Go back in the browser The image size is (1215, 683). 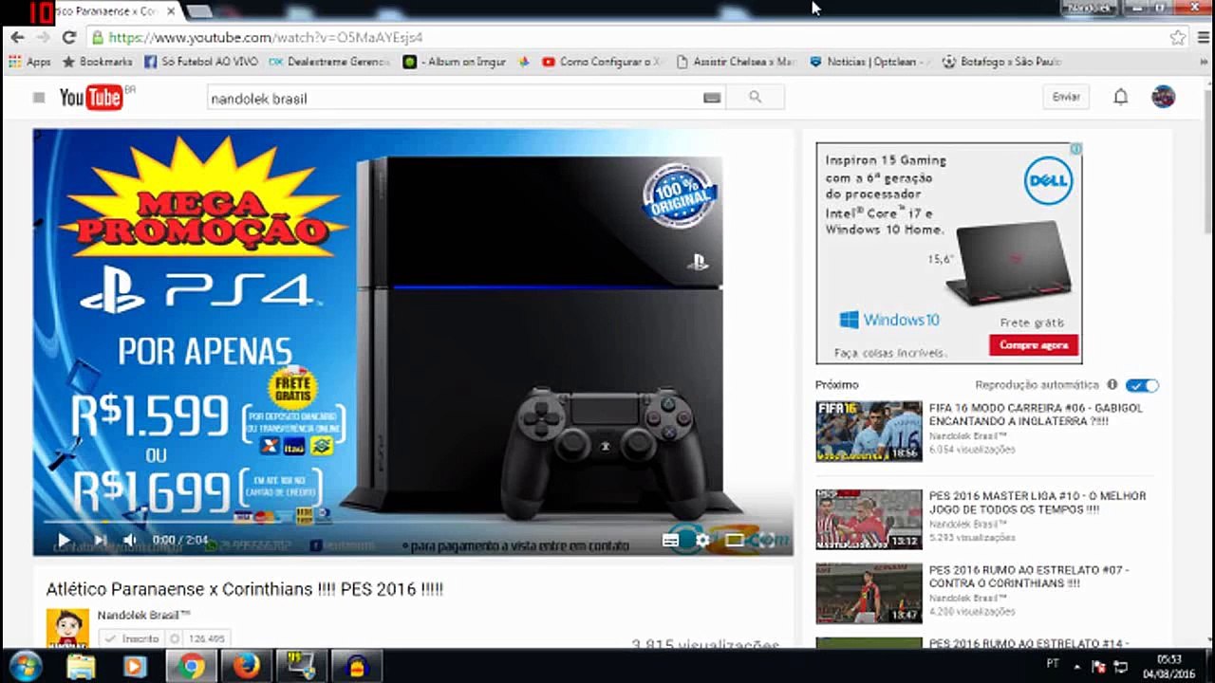(x=17, y=38)
